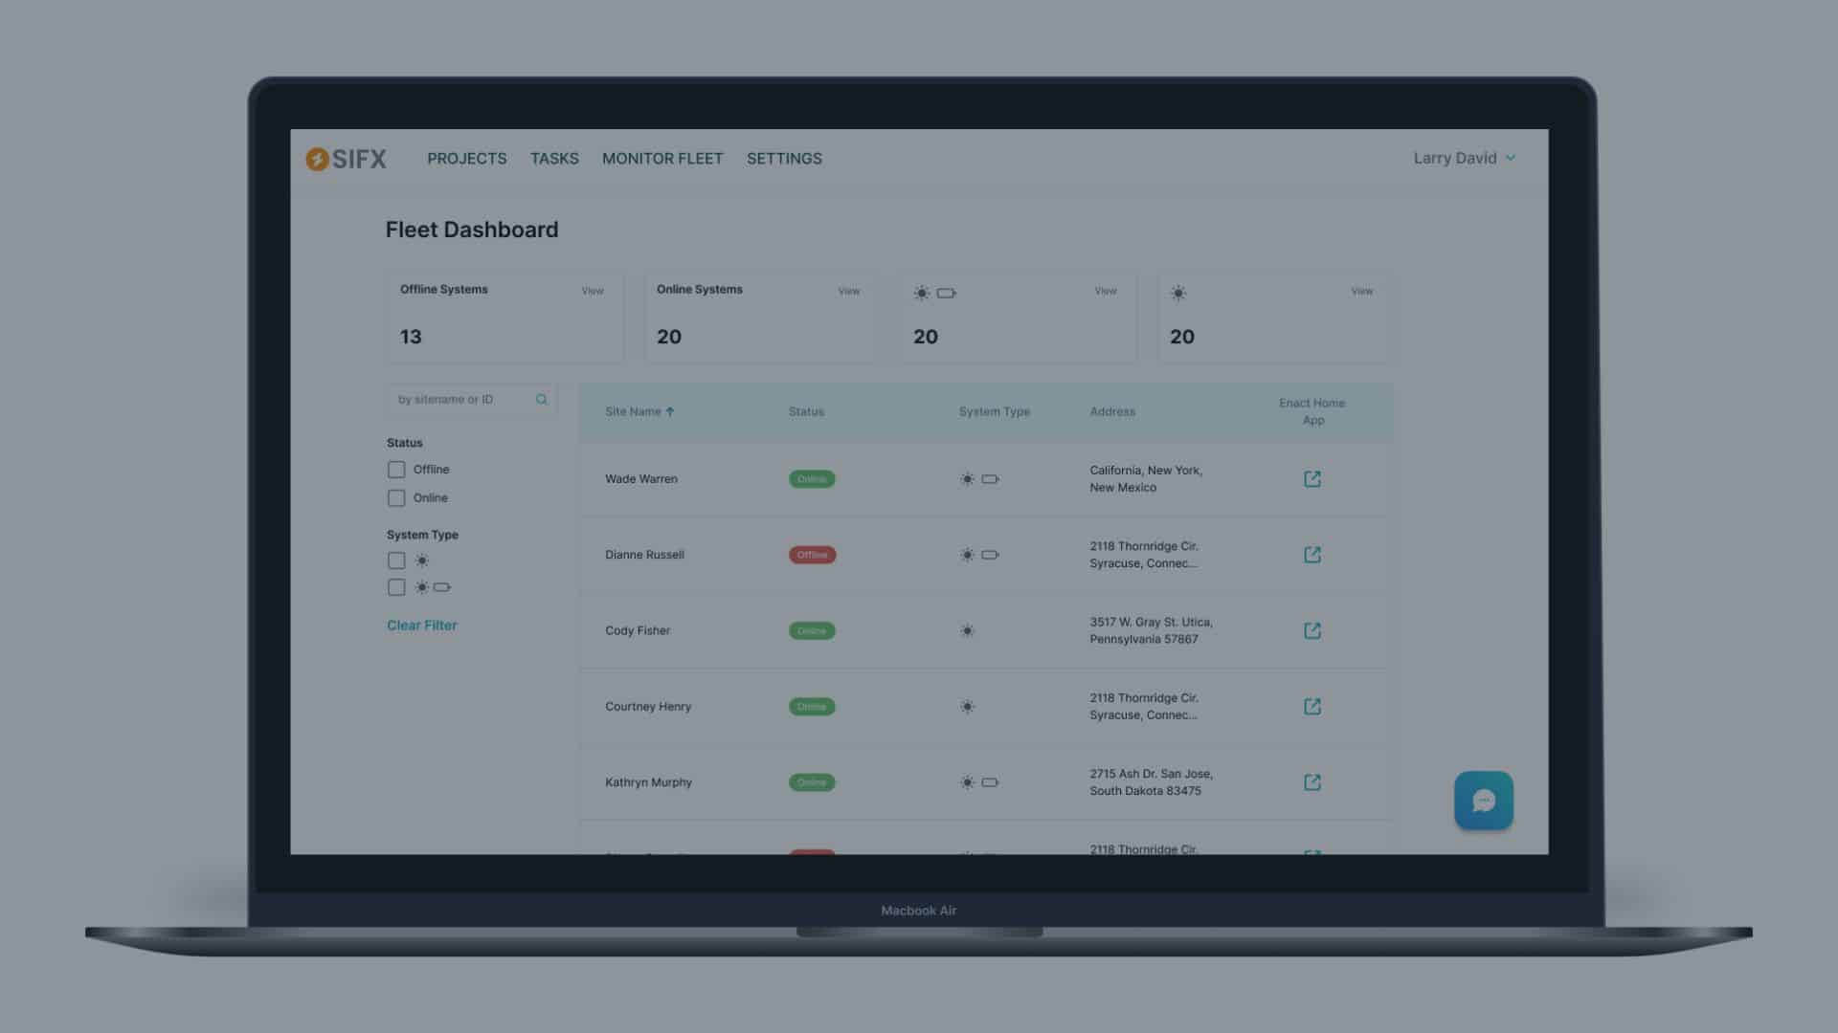Viewport: 1838px width, 1033px height.
Task: Open Enact Home App for Wade Warren
Action: [x=1311, y=479]
